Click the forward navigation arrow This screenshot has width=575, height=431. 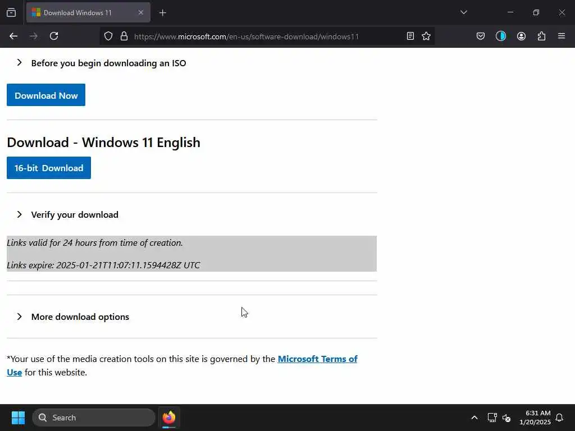click(33, 36)
